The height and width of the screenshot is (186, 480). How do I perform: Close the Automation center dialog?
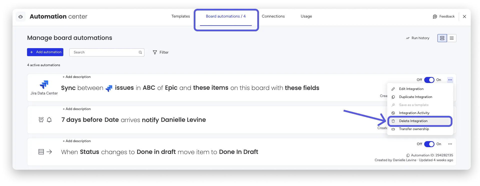tap(464, 17)
